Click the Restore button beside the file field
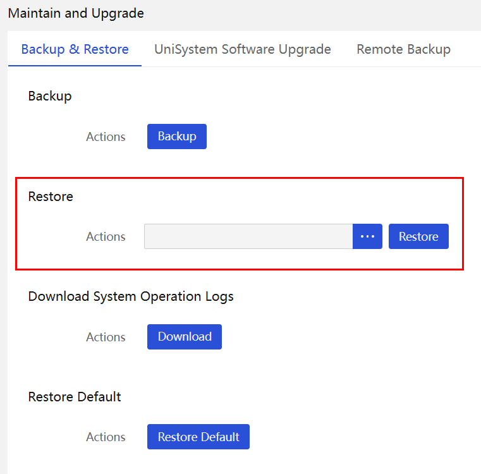The width and height of the screenshot is (481, 474). click(418, 236)
